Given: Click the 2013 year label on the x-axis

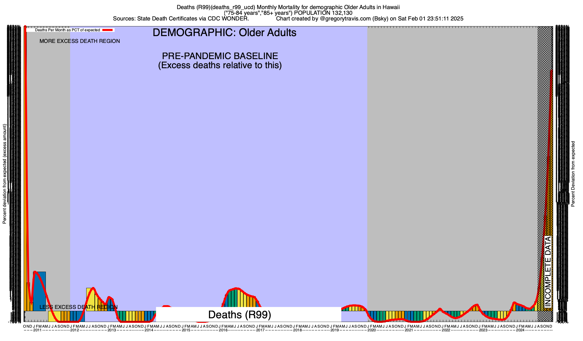Looking at the screenshot, I should [112, 330].
